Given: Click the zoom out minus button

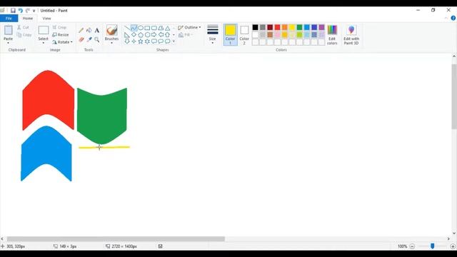Looking at the screenshot, I should pos(412,246).
